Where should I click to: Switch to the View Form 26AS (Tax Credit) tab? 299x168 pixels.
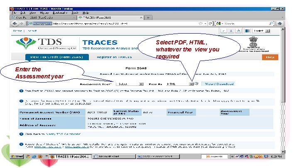44,17
